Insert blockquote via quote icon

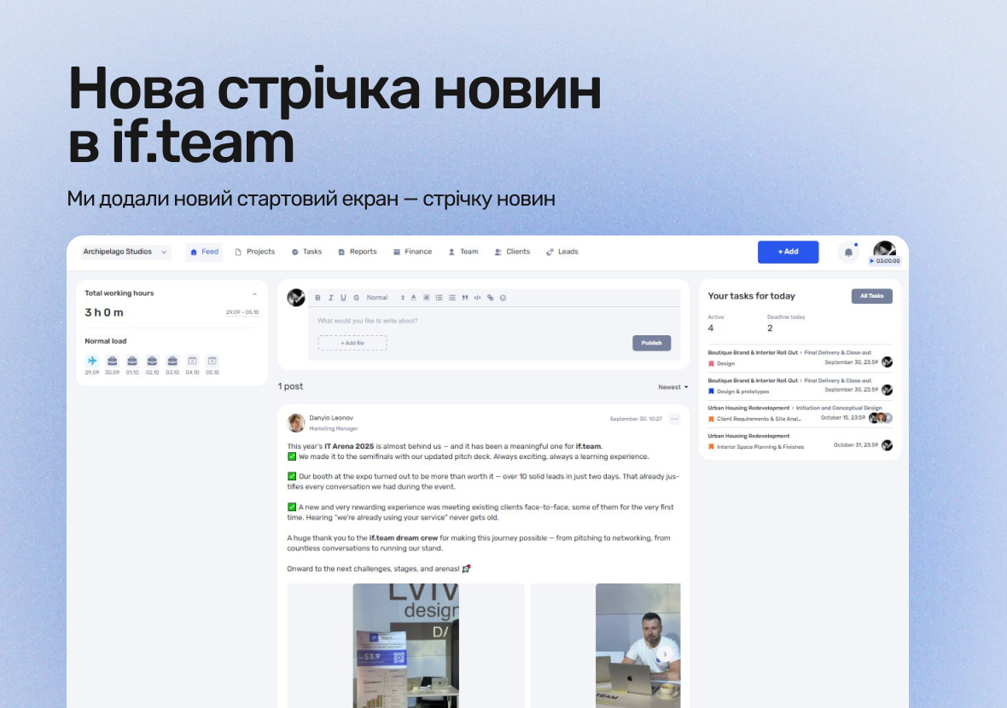(465, 298)
